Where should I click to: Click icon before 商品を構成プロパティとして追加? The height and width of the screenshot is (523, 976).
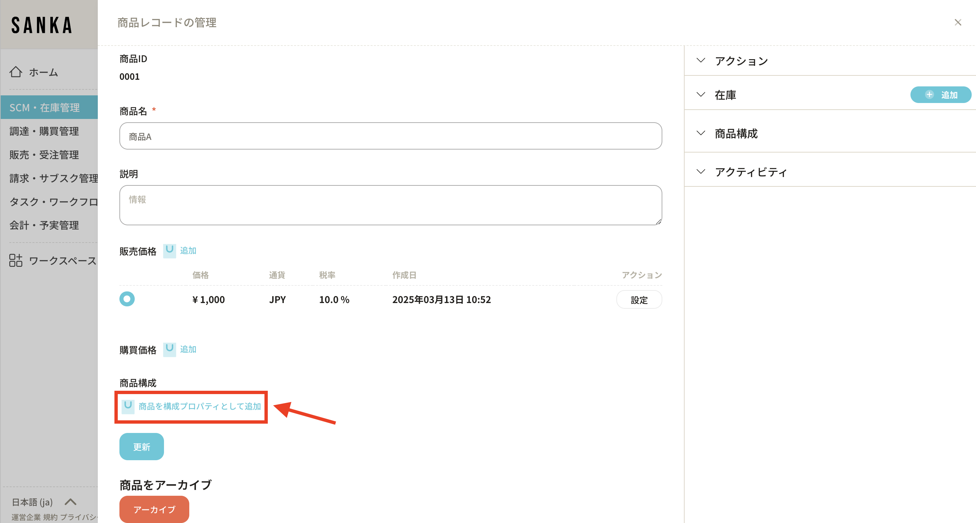(x=128, y=406)
